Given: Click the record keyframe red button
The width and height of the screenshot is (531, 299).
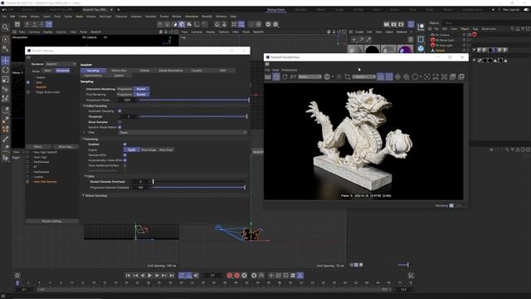Looking at the screenshot, I should click(229, 276).
